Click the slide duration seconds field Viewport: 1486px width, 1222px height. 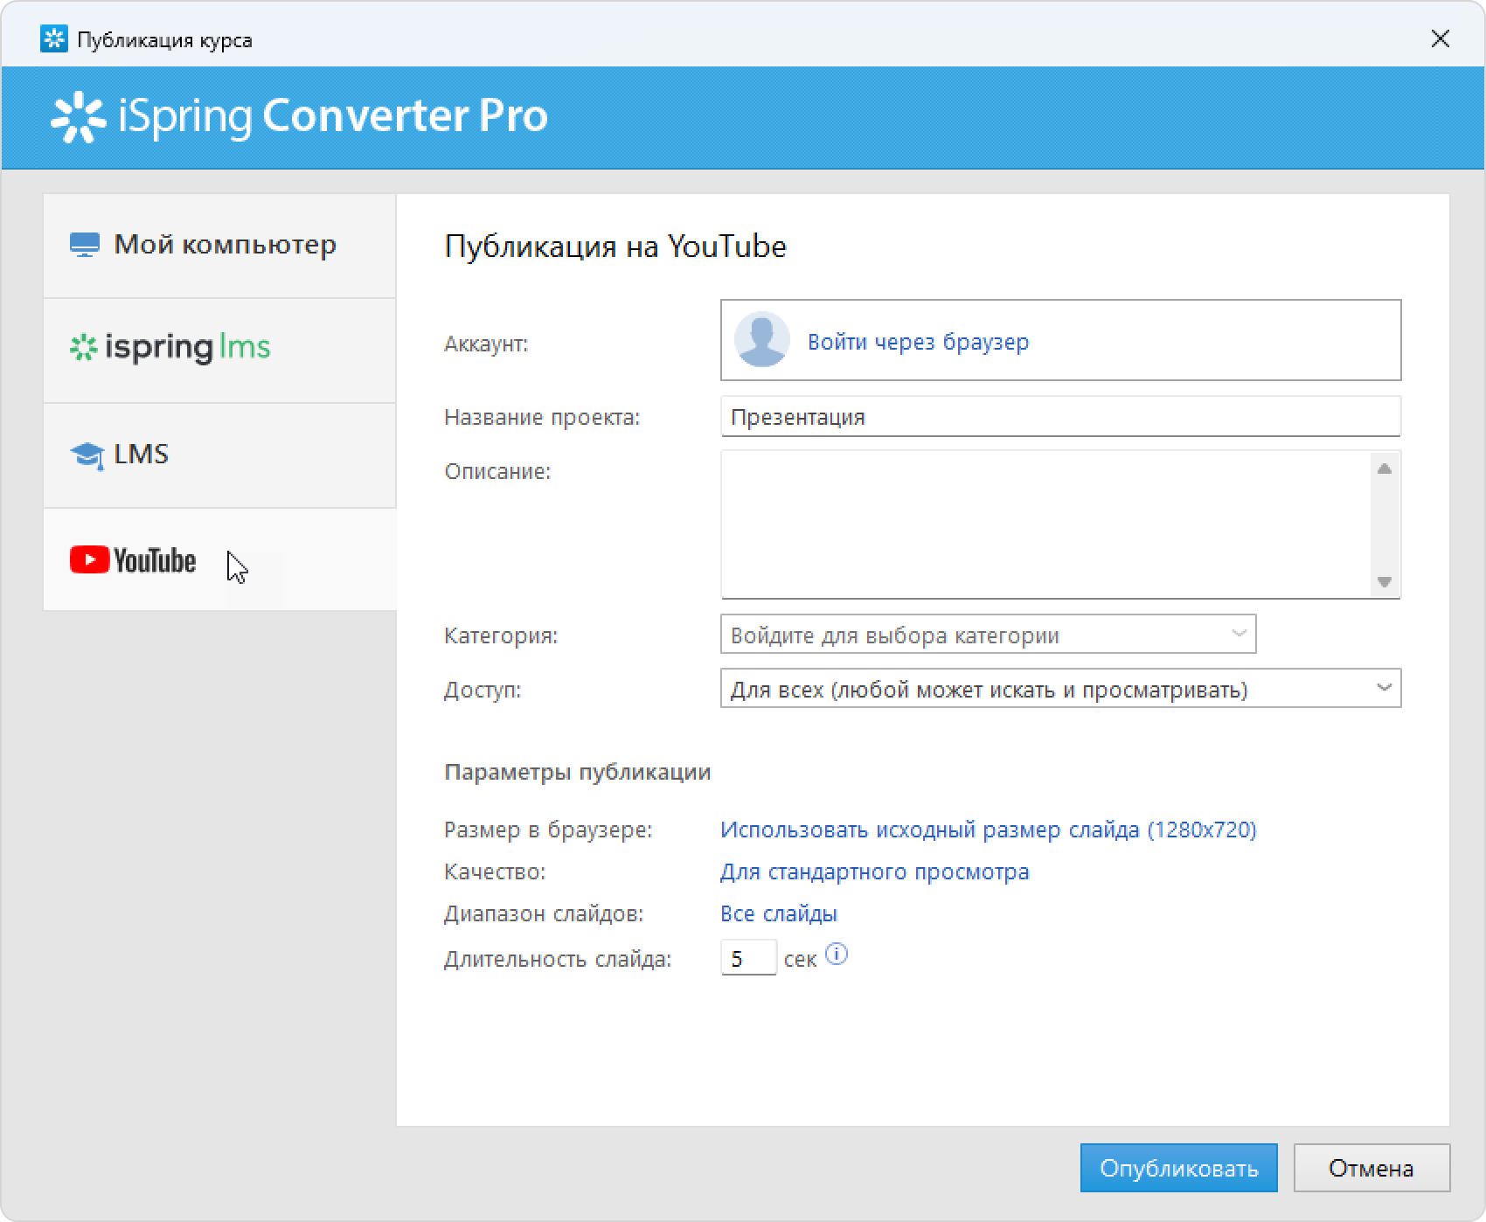coord(748,958)
